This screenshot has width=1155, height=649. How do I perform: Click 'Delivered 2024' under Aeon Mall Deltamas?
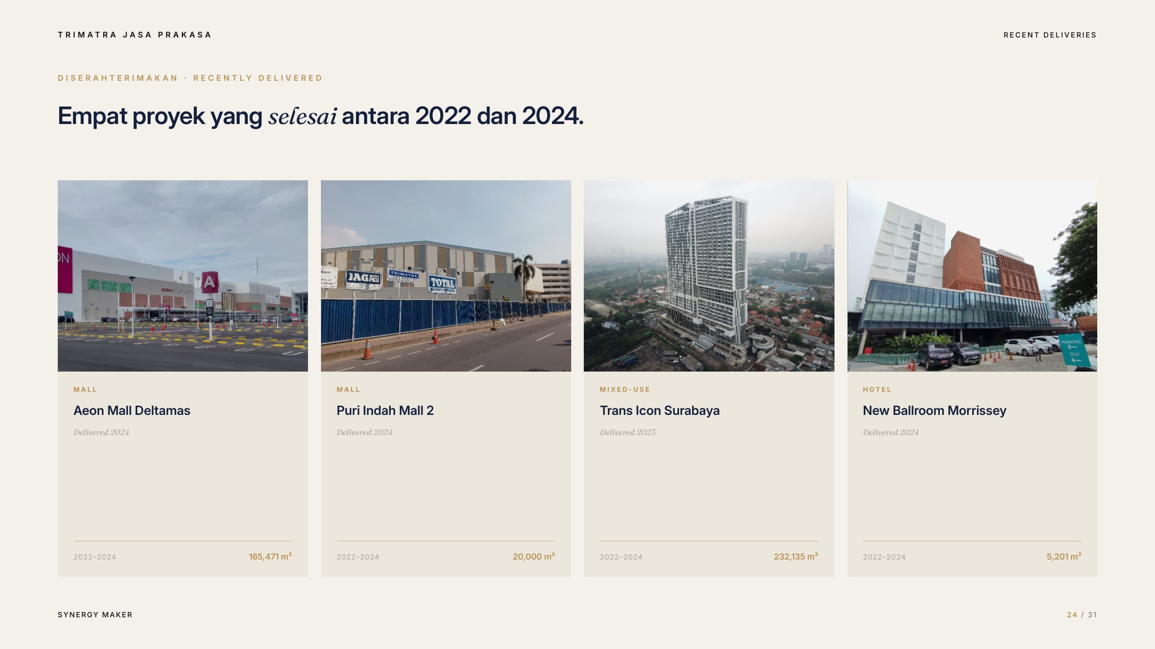pos(101,432)
